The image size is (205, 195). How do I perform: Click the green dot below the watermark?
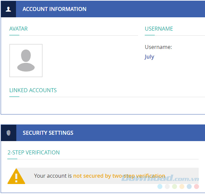point(175,187)
